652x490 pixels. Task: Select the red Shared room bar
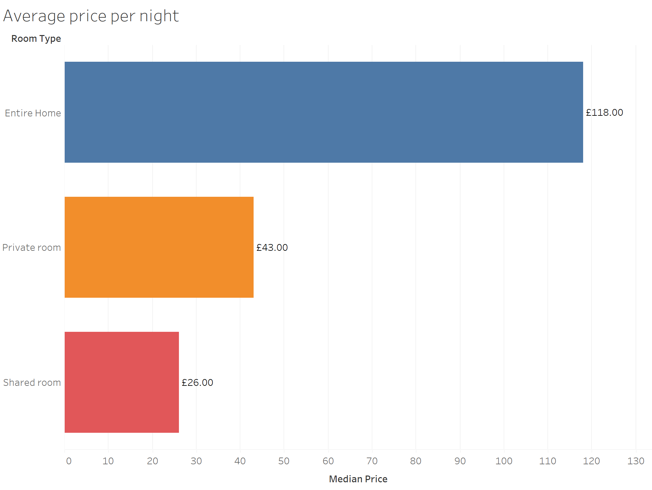click(122, 382)
